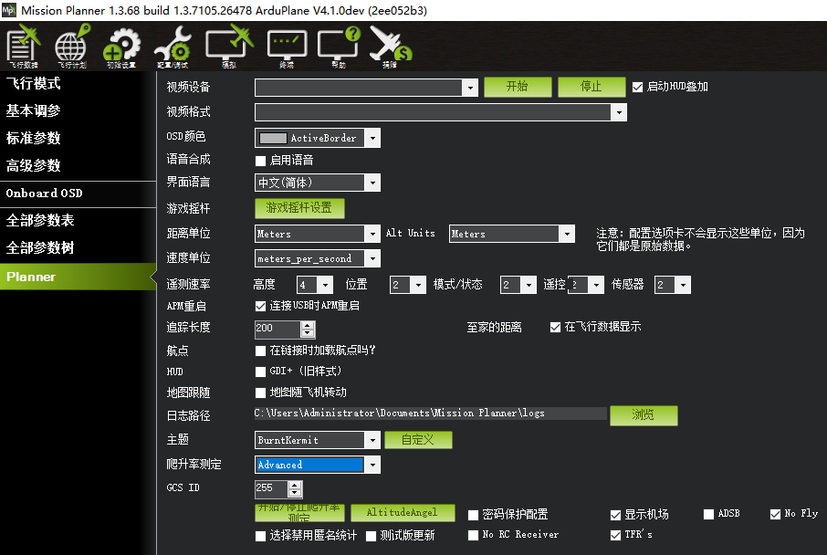827x555 pixels.
Task: Toggle the 显示机场 checkbox
Action: [x=615, y=515]
